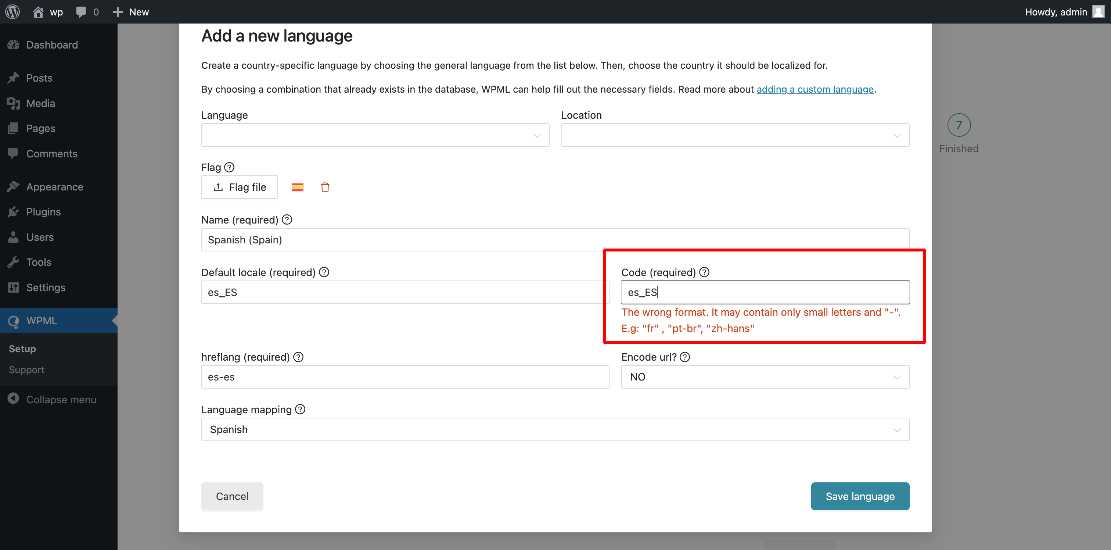Click into the hreflang input field
The image size is (1111, 550).
pos(405,377)
